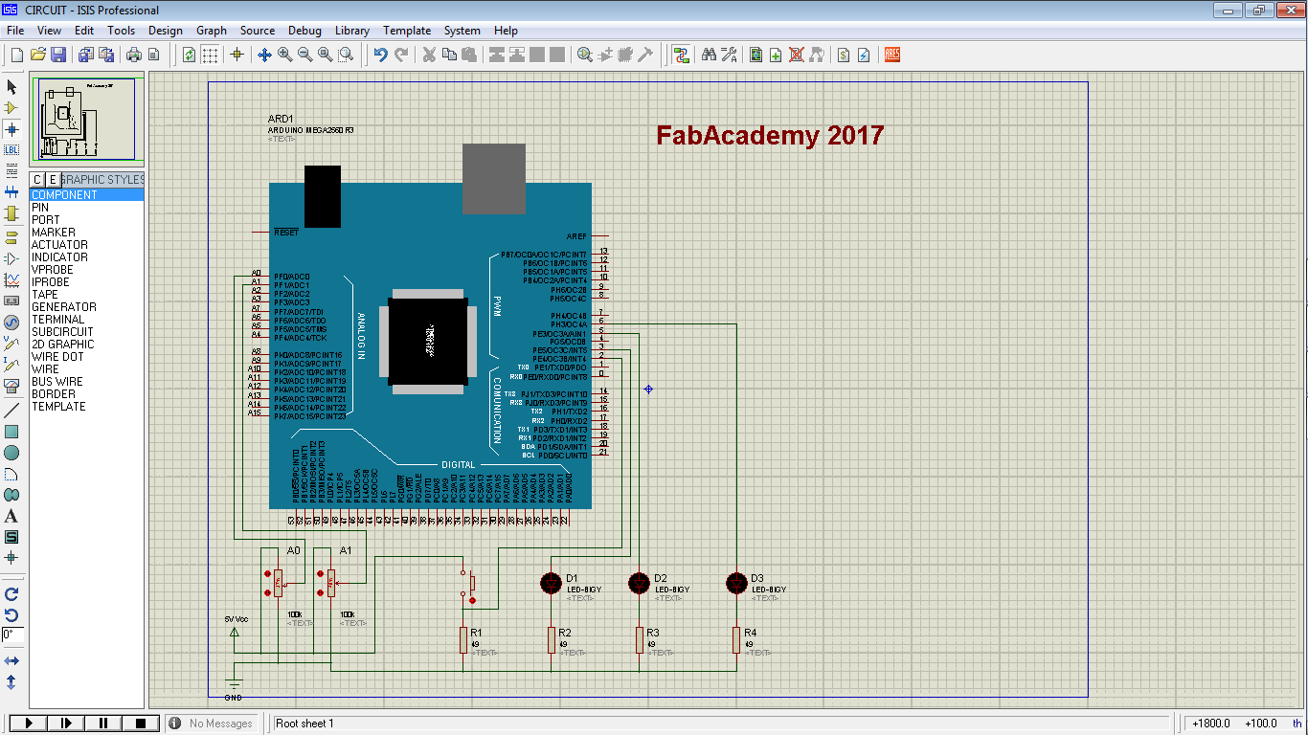Select the 2D graphics line tool
The height and width of the screenshot is (735, 1308).
(11, 410)
